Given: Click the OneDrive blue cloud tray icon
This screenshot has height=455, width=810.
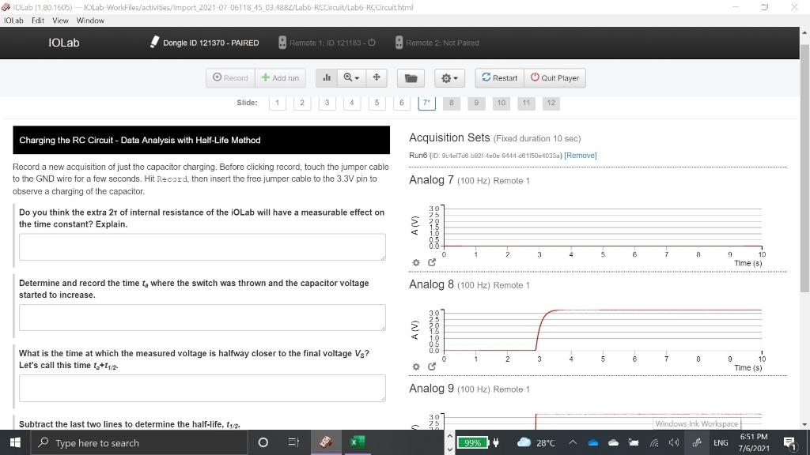Looking at the screenshot, I should 593,442.
